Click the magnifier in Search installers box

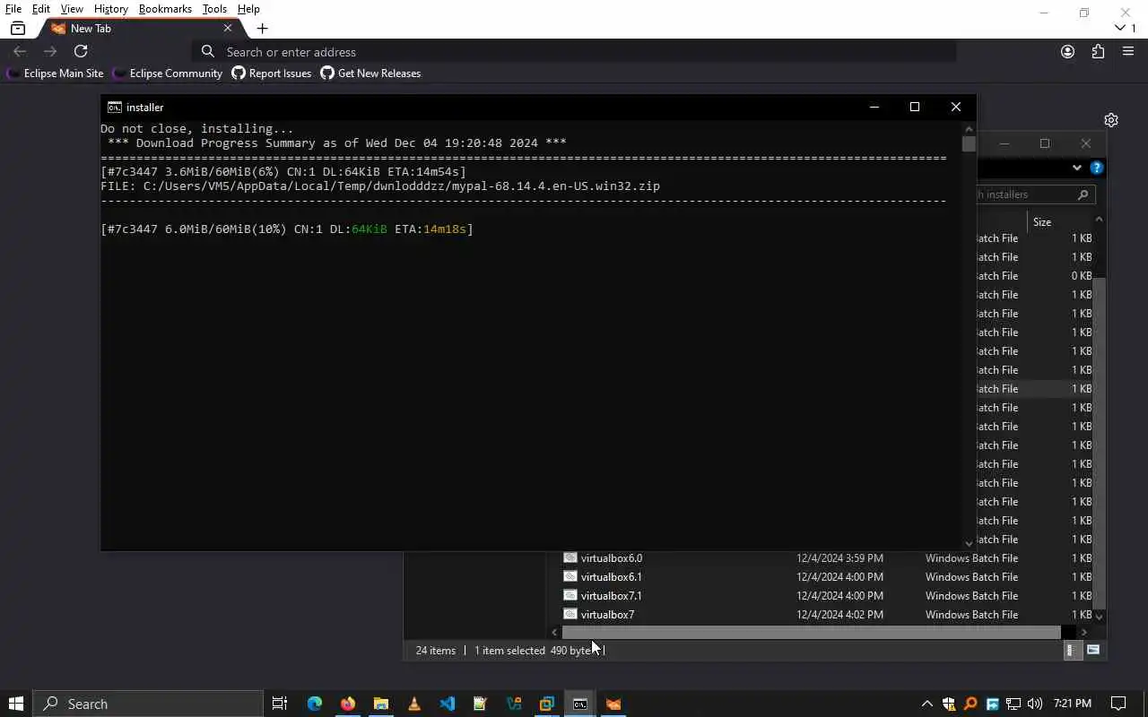(x=1083, y=194)
